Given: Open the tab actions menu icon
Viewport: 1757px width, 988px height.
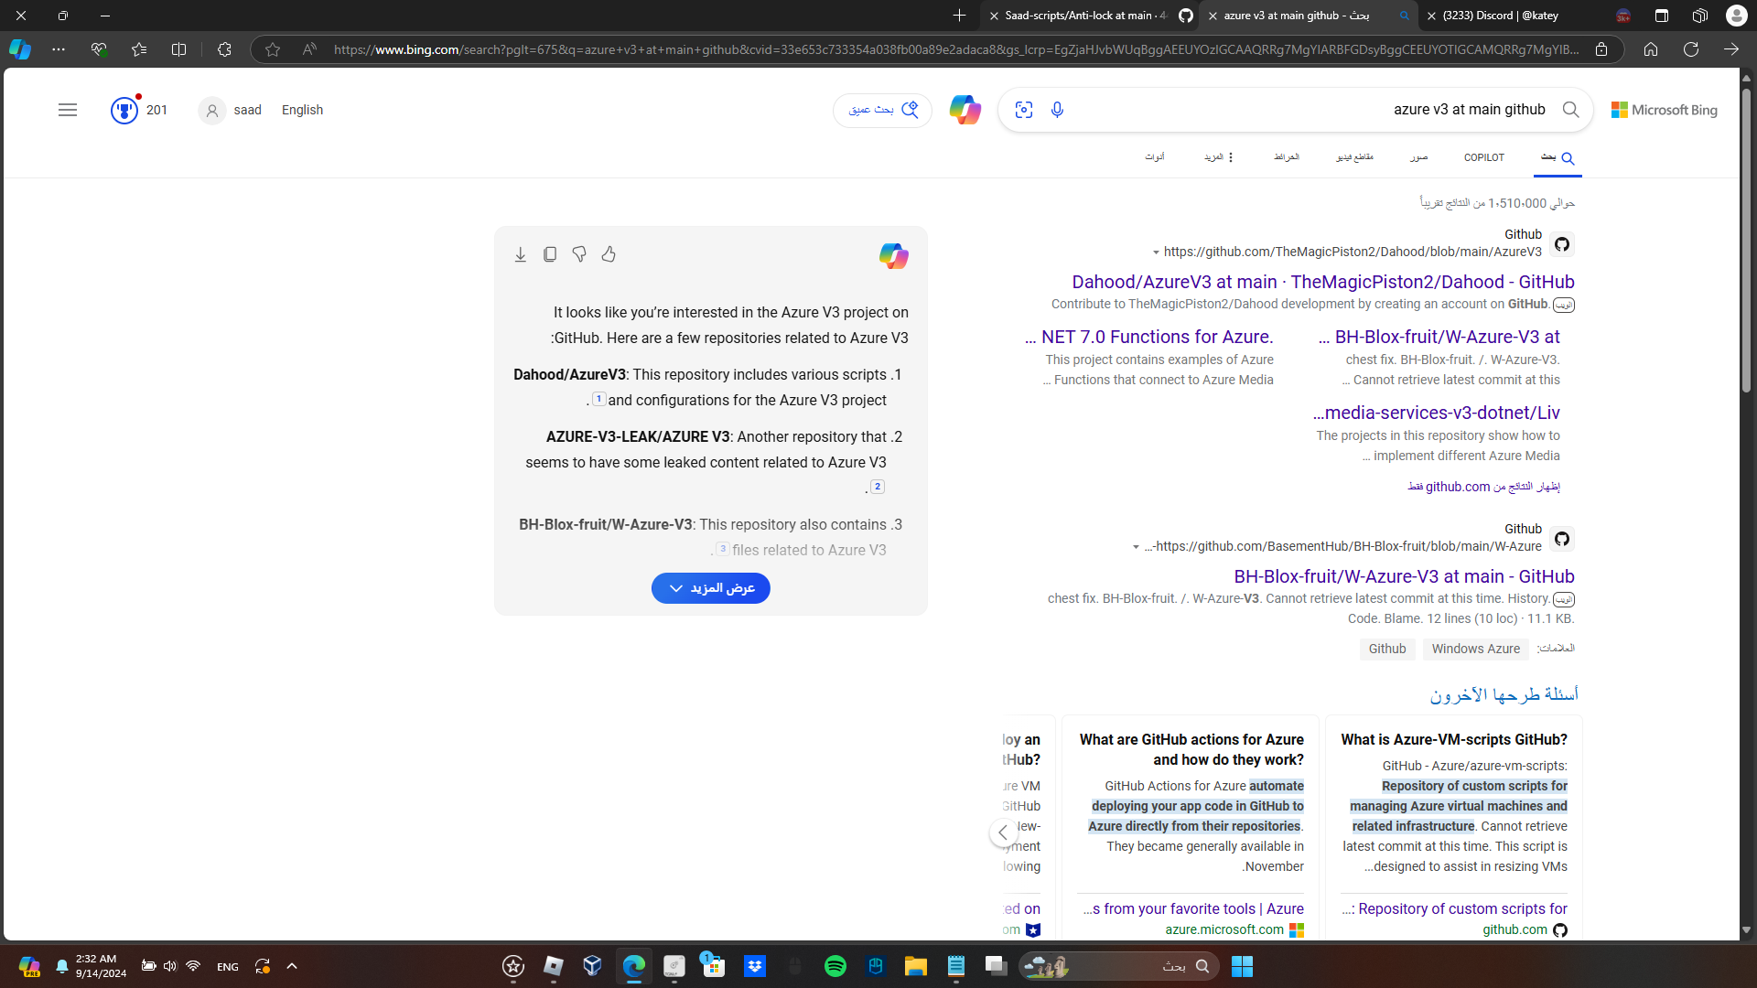Looking at the screenshot, I should 1662,16.
